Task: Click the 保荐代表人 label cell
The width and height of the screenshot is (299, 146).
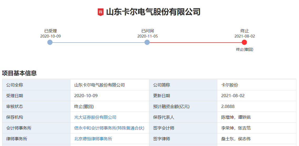Action: pyautogui.click(x=183, y=117)
